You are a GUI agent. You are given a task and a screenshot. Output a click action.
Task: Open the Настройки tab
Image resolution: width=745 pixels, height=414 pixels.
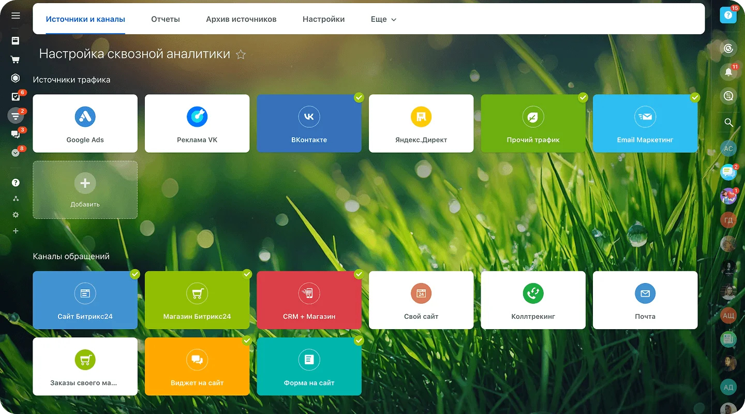pyautogui.click(x=323, y=19)
